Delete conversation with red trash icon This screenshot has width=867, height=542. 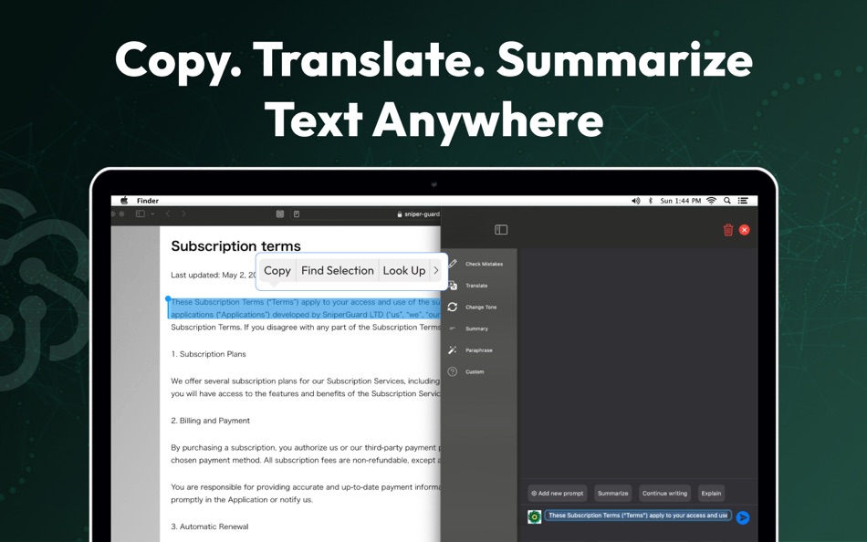point(728,230)
